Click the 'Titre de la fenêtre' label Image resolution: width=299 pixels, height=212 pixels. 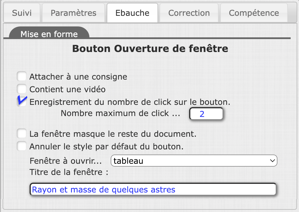[69, 172]
